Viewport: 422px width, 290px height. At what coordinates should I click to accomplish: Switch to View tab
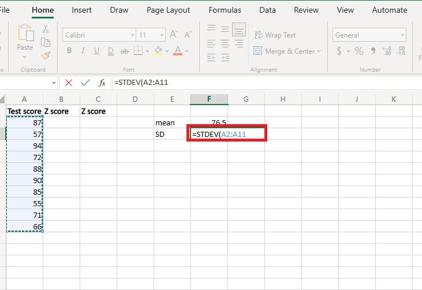click(x=345, y=10)
